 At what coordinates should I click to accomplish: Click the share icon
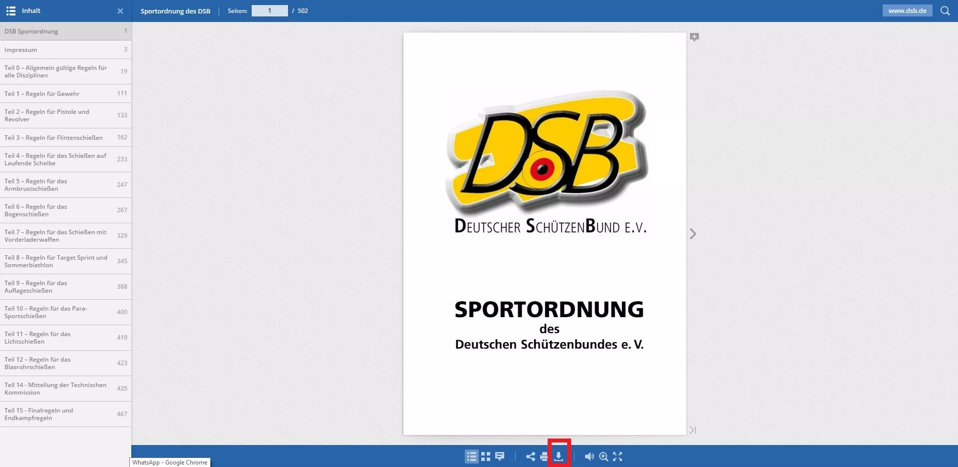[530, 457]
